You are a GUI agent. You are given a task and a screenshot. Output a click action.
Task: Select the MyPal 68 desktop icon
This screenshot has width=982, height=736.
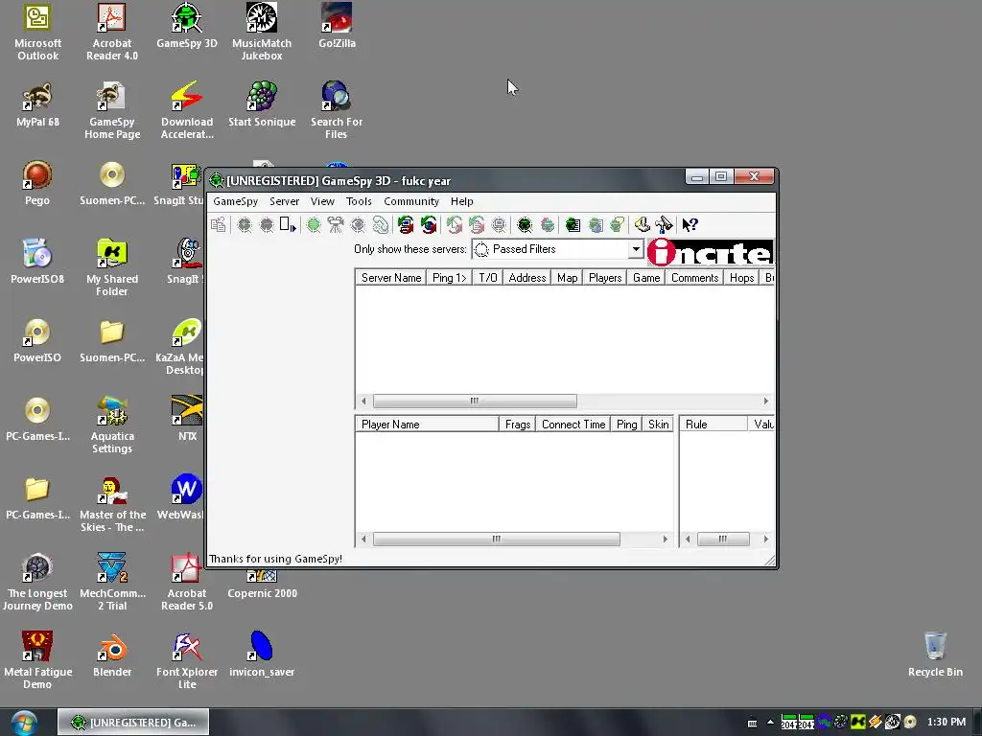(x=37, y=104)
